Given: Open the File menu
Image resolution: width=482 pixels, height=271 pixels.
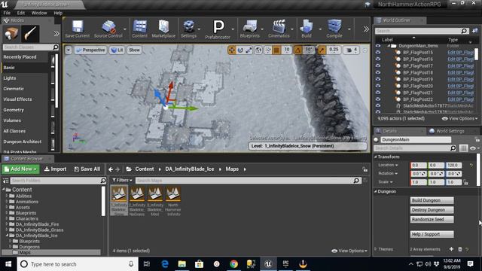Looking at the screenshot, I should coord(7,13).
